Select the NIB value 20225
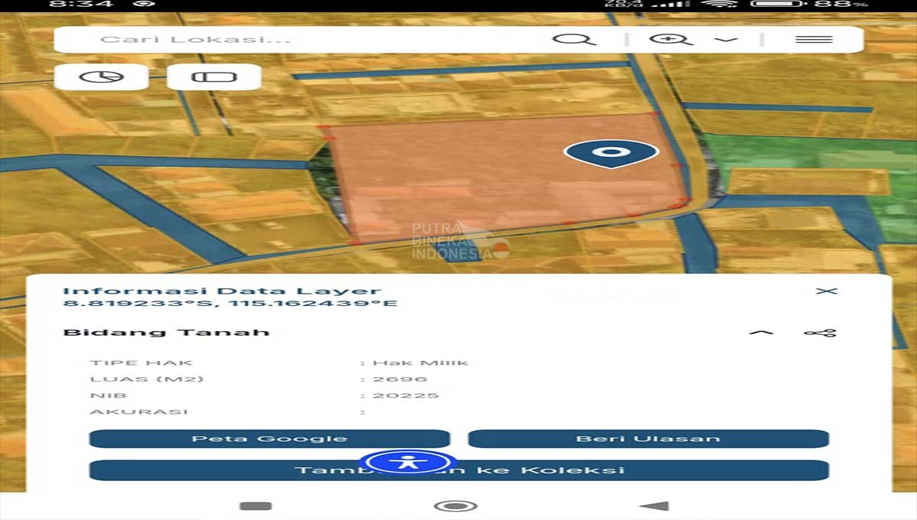Image resolution: width=917 pixels, height=520 pixels. (406, 395)
